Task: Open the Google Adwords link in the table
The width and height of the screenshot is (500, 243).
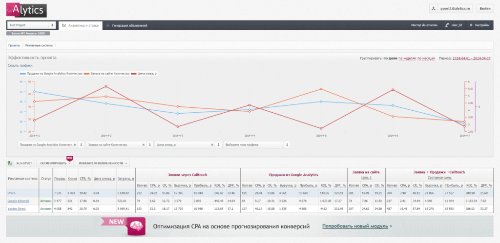Action: (x=18, y=201)
